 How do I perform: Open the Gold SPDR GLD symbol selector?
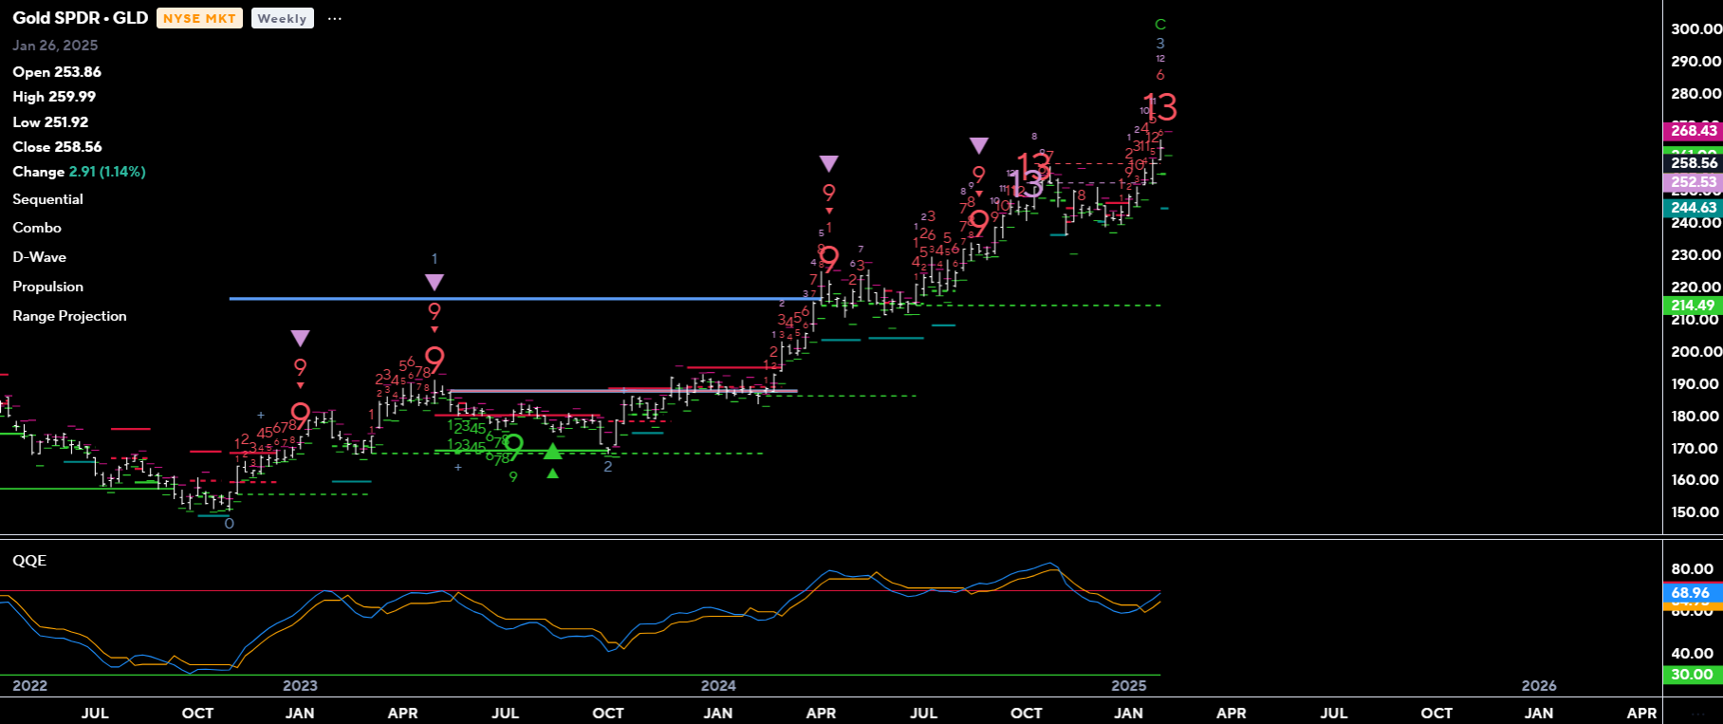click(80, 18)
